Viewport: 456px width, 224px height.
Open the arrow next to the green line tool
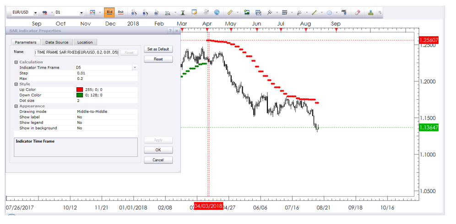[x=321, y=13]
